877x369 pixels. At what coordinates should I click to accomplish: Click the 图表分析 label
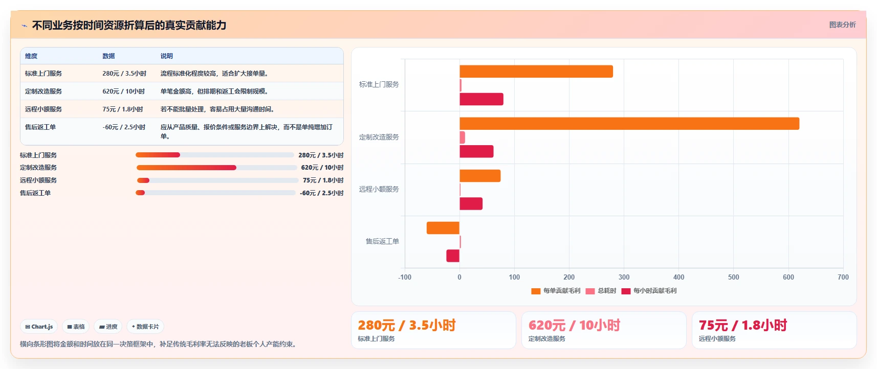point(842,25)
